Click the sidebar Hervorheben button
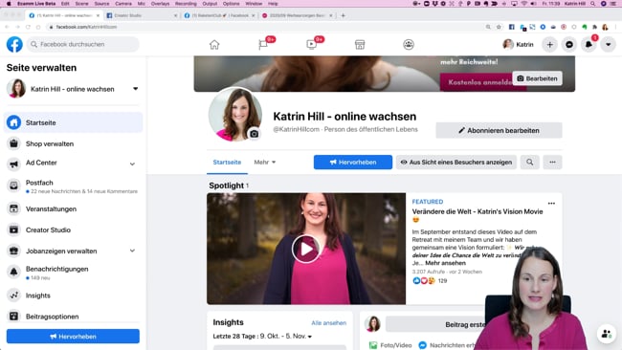This screenshot has height=350, width=622. (73, 337)
